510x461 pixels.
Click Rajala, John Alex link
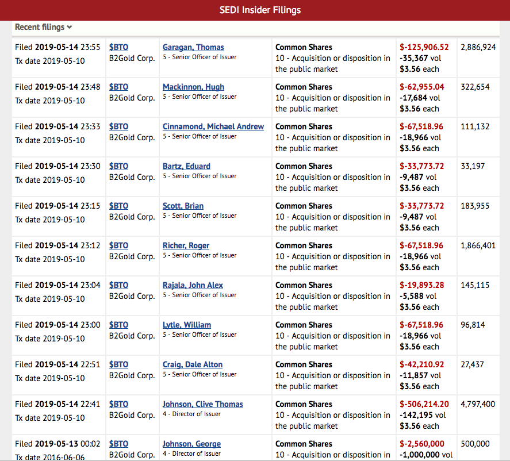click(193, 285)
